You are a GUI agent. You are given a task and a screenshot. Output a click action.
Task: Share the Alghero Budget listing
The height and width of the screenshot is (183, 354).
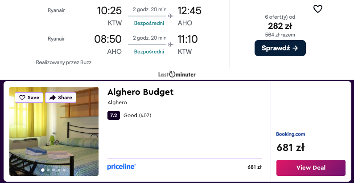tap(61, 98)
